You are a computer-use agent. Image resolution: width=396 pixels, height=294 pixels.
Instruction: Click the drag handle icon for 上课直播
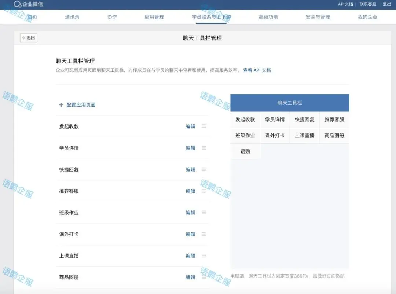click(204, 256)
